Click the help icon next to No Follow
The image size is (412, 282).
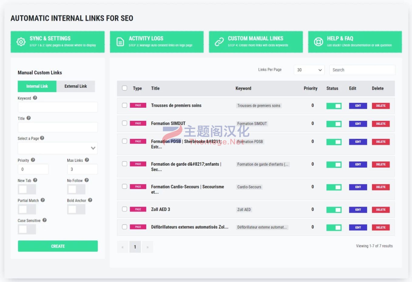pyautogui.click(x=86, y=180)
